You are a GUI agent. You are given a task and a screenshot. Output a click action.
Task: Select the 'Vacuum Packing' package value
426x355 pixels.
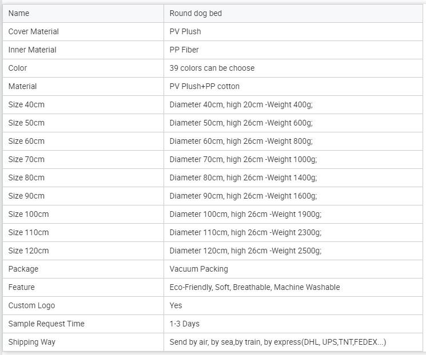[198, 269]
